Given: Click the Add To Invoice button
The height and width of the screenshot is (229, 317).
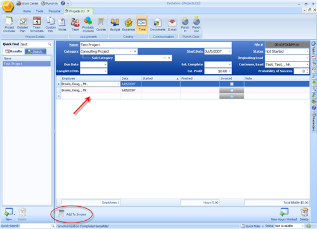Looking at the screenshot, I should click(x=72, y=214).
